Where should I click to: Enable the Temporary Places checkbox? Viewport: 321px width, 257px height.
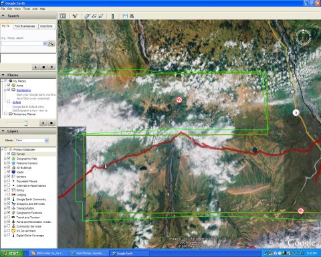(x=5, y=114)
